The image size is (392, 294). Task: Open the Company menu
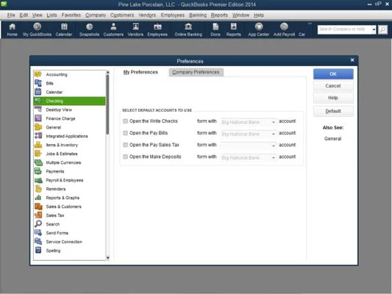click(96, 15)
